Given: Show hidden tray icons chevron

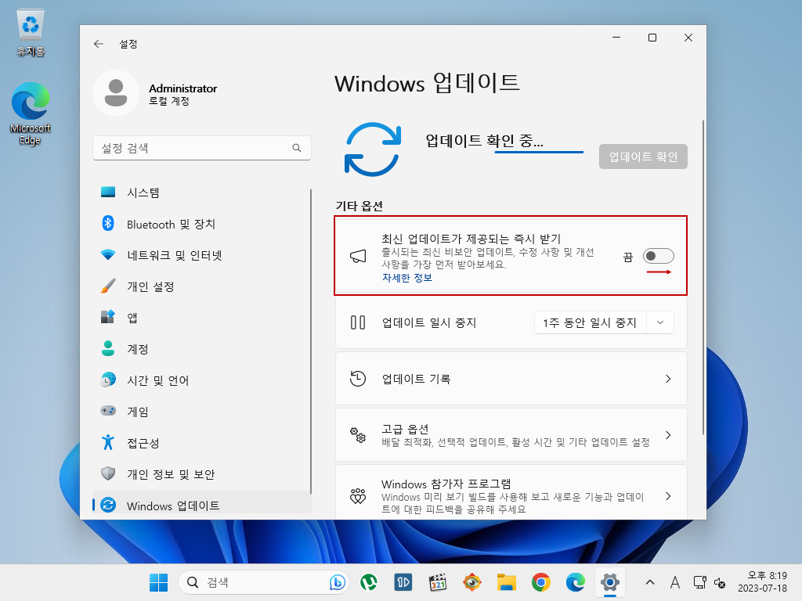Looking at the screenshot, I should pos(649,582).
